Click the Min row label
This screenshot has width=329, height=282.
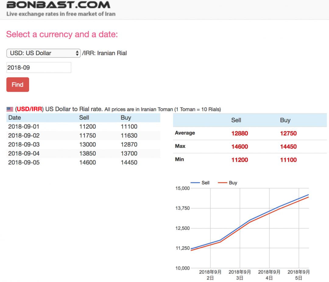pyautogui.click(x=179, y=159)
